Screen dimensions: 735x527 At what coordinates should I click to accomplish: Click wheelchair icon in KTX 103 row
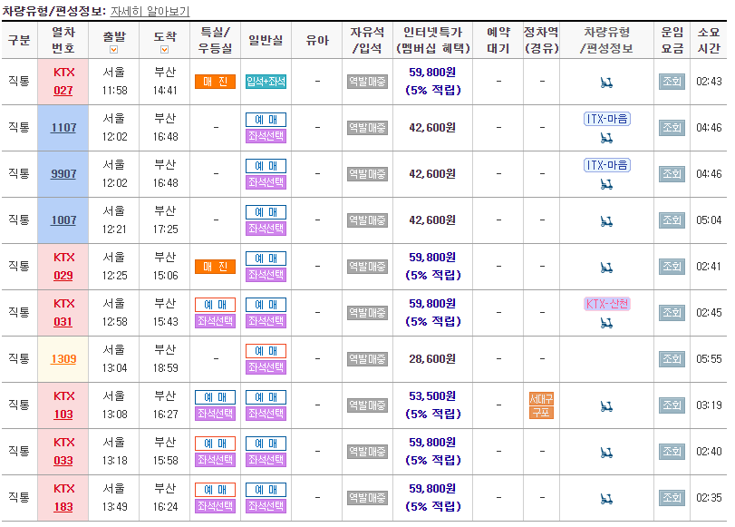(x=606, y=406)
